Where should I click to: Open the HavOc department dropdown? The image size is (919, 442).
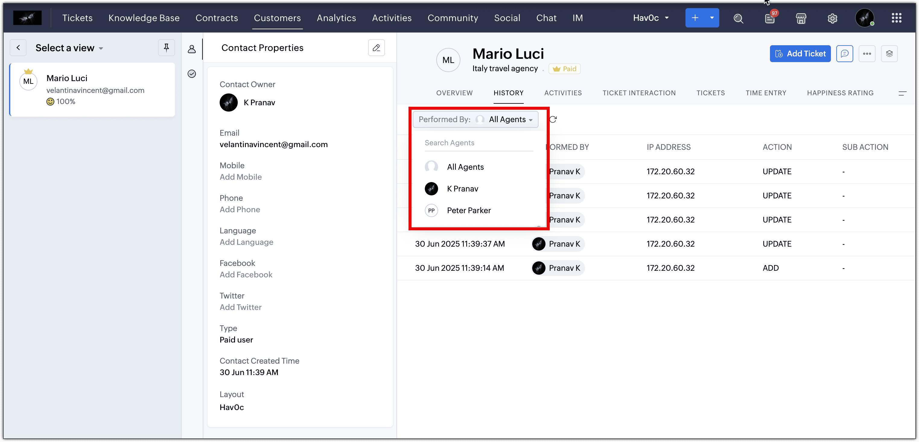click(x=651, y=18)
